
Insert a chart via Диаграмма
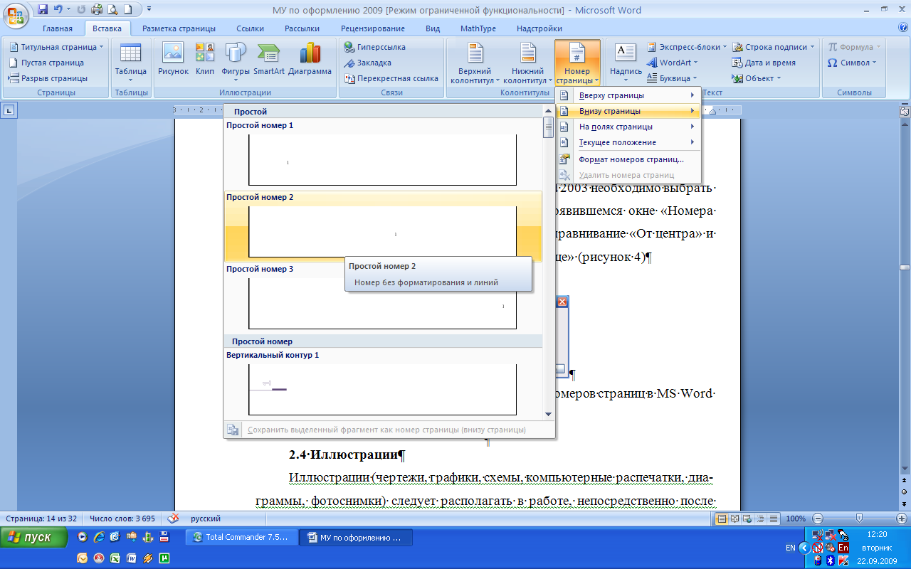310,59
